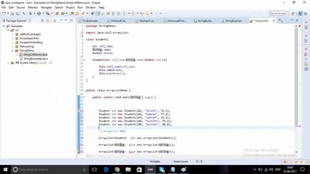Open dropdown next to New Class icon
This screenshot has height=174, width=310.
pos(67,14)
